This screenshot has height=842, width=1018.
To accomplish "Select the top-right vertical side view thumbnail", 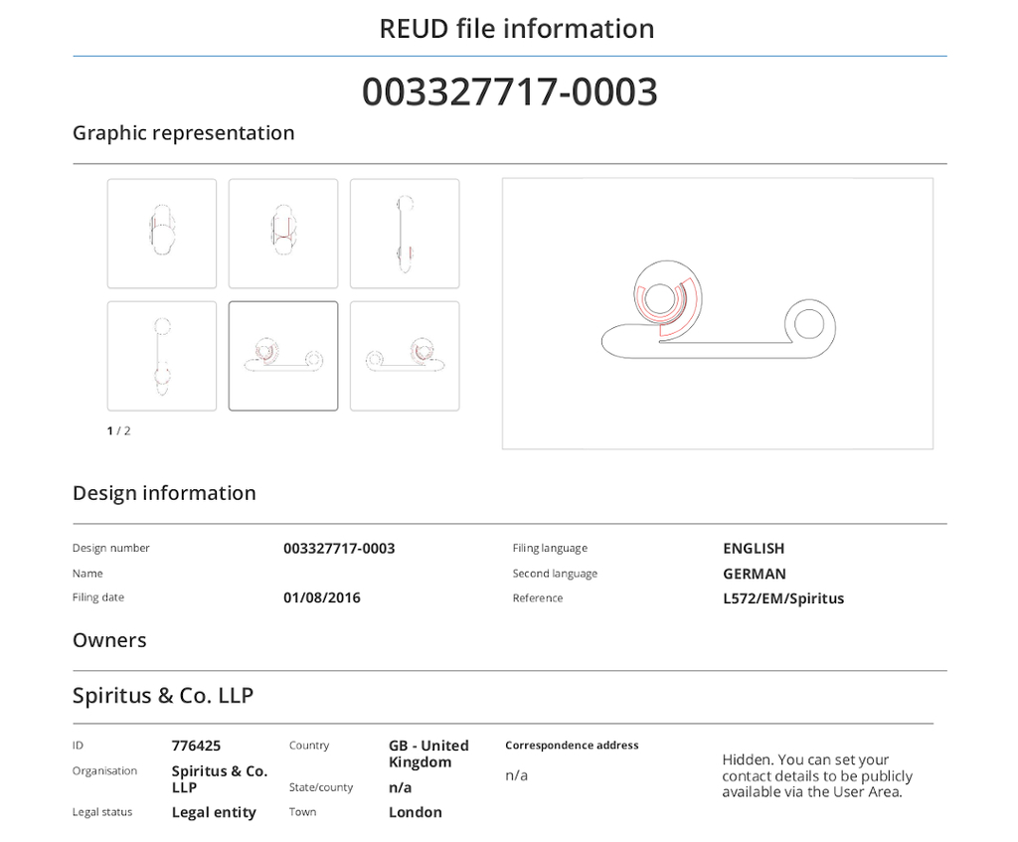I will tap(405, 234).
